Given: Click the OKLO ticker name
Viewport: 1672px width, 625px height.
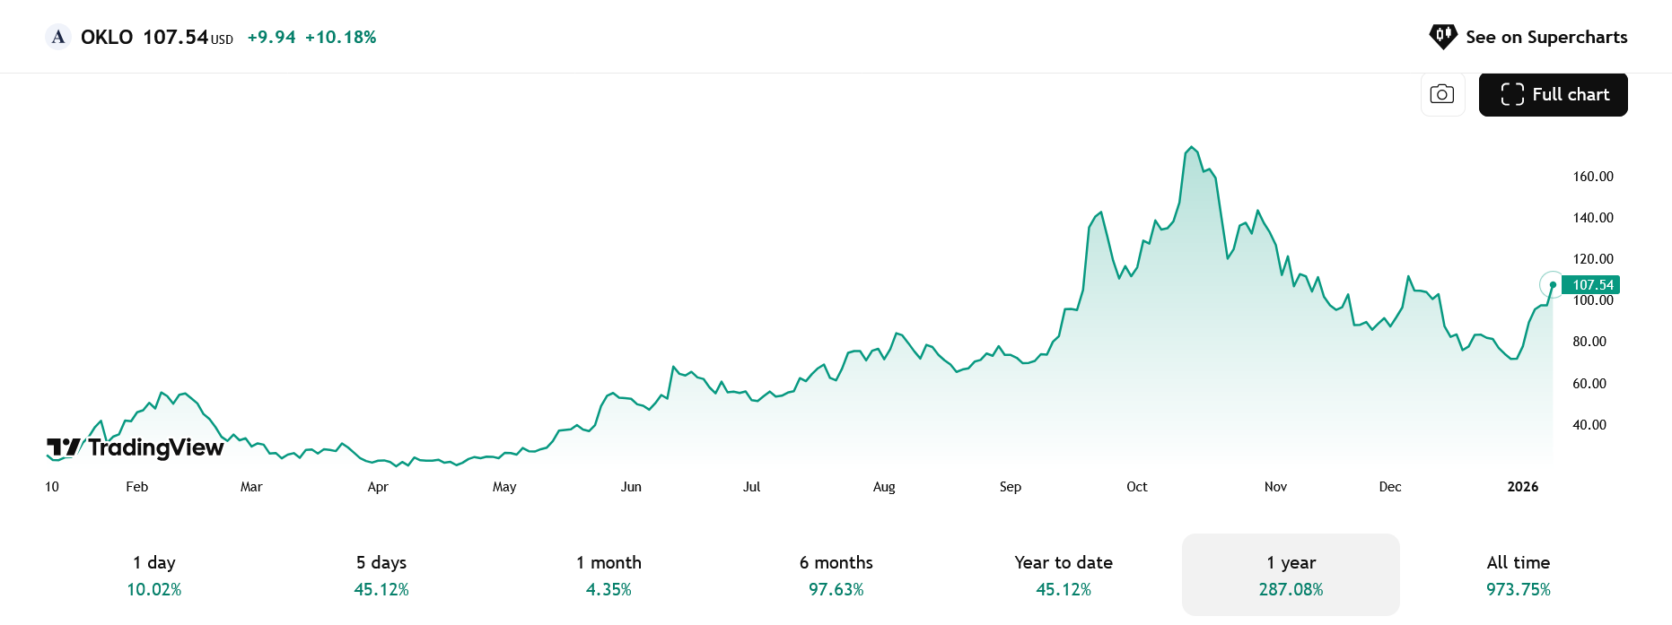Looking at the screenshot, I should (x=107, y=37).
